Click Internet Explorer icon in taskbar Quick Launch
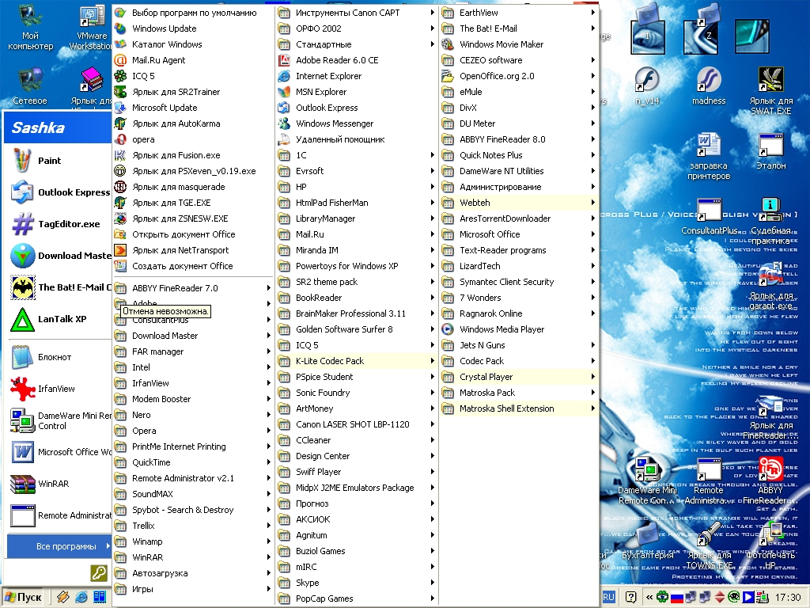The width and height of the screenshot is (810, 608). 81,597
